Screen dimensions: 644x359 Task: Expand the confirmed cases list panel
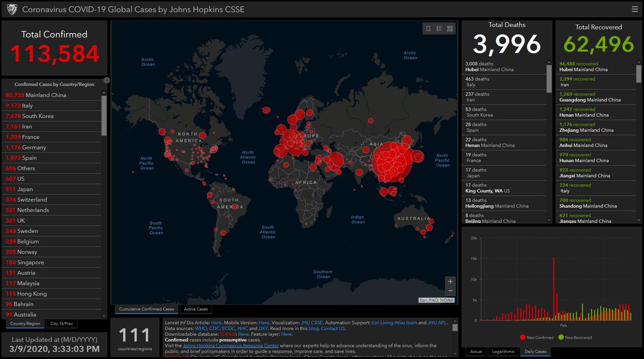pyautogui.click(x=107, y=80)
